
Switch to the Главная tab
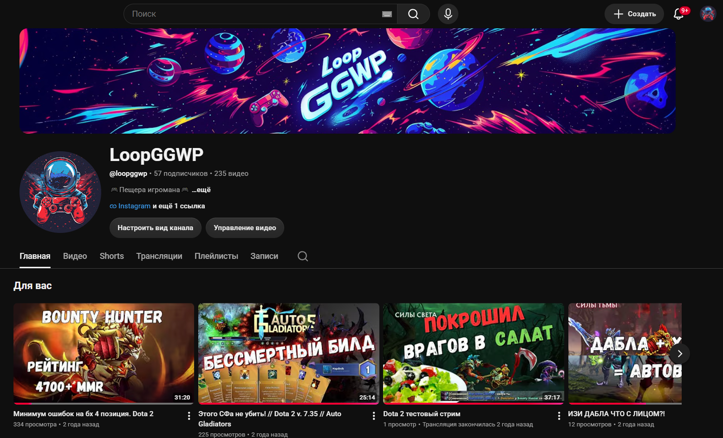pyautogui.click(x=35, y=256)
